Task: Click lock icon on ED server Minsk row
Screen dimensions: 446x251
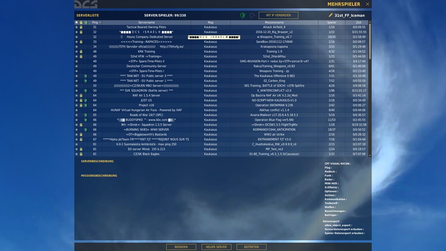Action: click(x=81, y=149)
